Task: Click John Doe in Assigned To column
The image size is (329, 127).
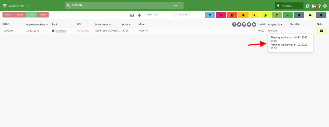Action: pyautogui.click(x=273, y=31)
